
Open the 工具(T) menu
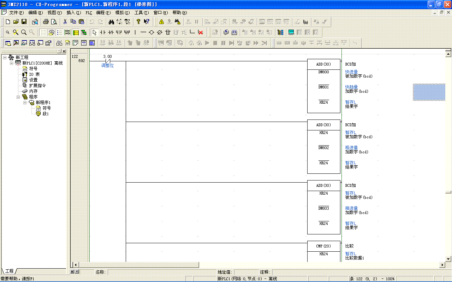(141, 13)
